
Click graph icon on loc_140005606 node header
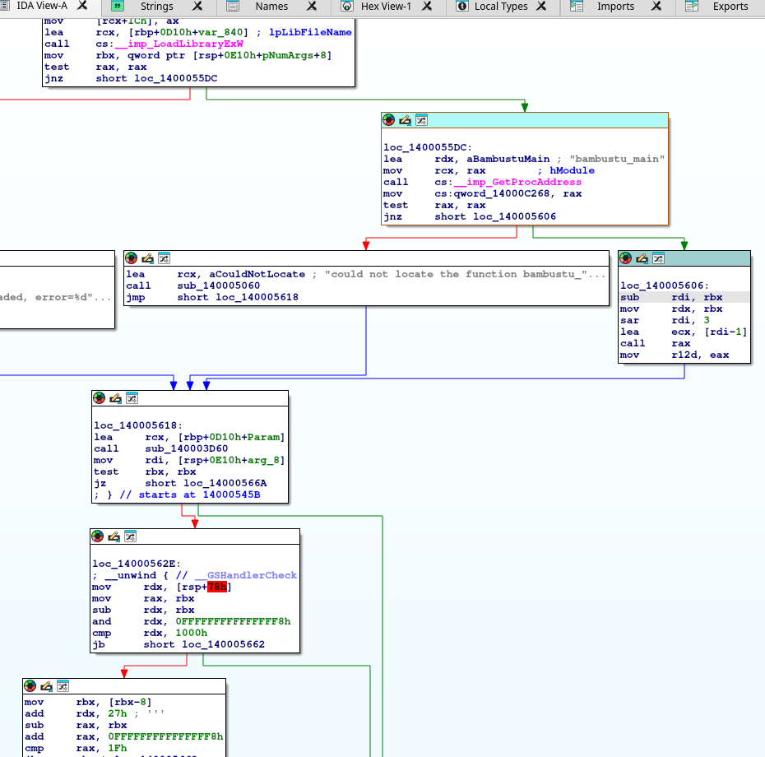click(657, 258)
